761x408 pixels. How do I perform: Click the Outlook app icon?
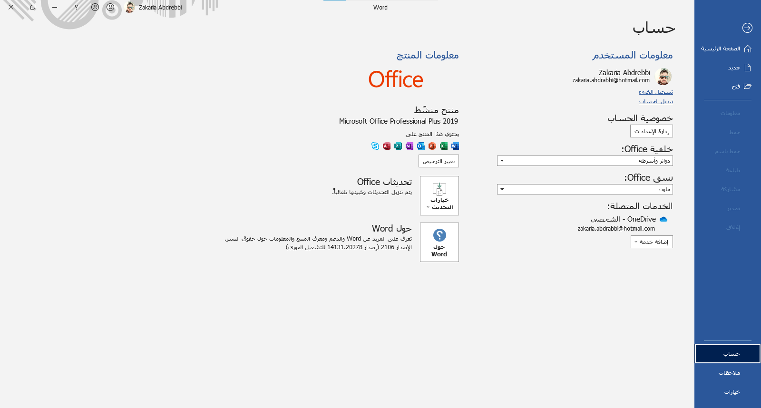(421, 146)
